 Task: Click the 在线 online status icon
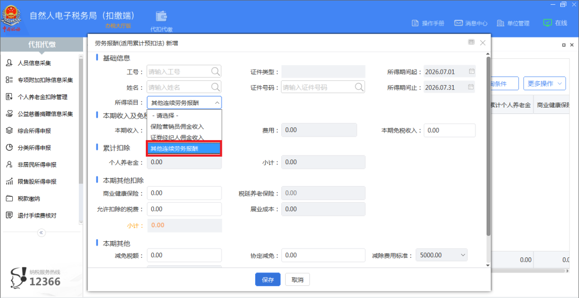547,23
